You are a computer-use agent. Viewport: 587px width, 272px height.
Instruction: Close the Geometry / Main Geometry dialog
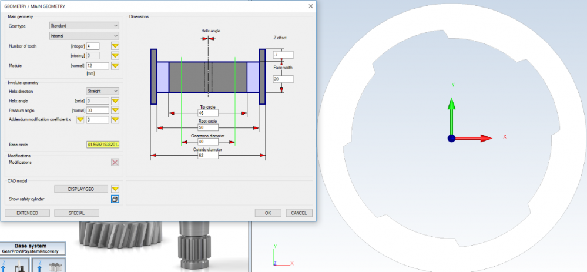310,6
